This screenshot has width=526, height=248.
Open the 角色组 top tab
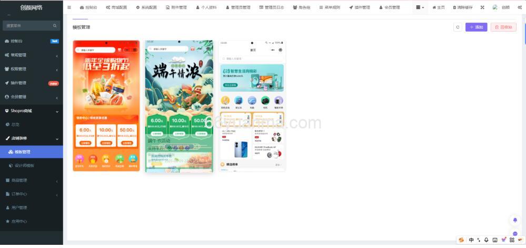tap(302, 7)
